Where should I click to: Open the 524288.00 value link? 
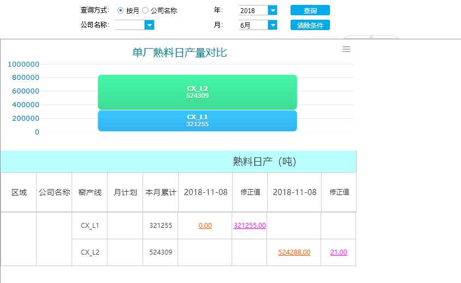click(294, 252)
